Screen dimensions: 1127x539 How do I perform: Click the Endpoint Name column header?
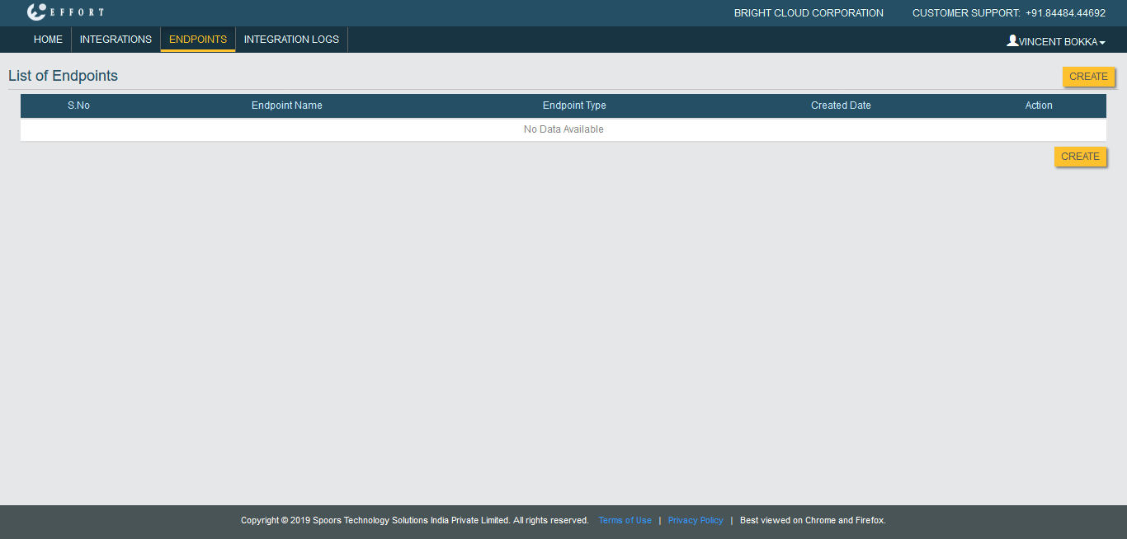(x=286, y=105)
